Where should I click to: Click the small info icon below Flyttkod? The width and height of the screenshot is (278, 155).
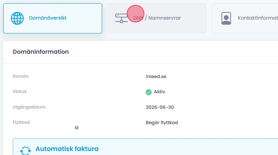[x=77, y=128]
